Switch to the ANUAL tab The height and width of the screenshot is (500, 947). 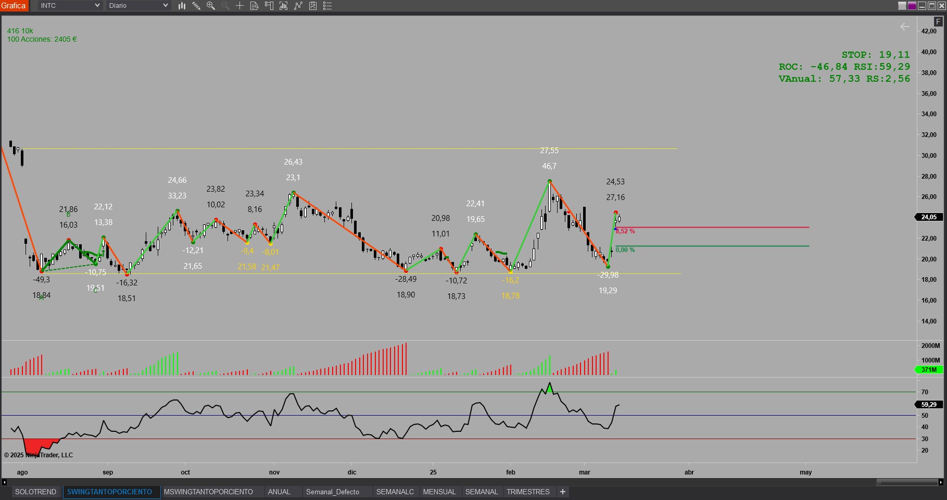coord(279,492)
